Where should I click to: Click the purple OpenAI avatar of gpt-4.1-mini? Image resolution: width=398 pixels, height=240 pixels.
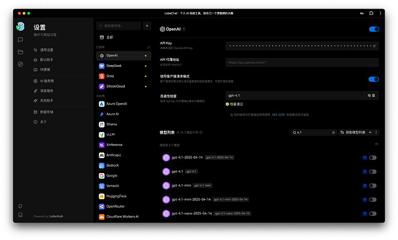pyautogui.click(x=166, y=186)
